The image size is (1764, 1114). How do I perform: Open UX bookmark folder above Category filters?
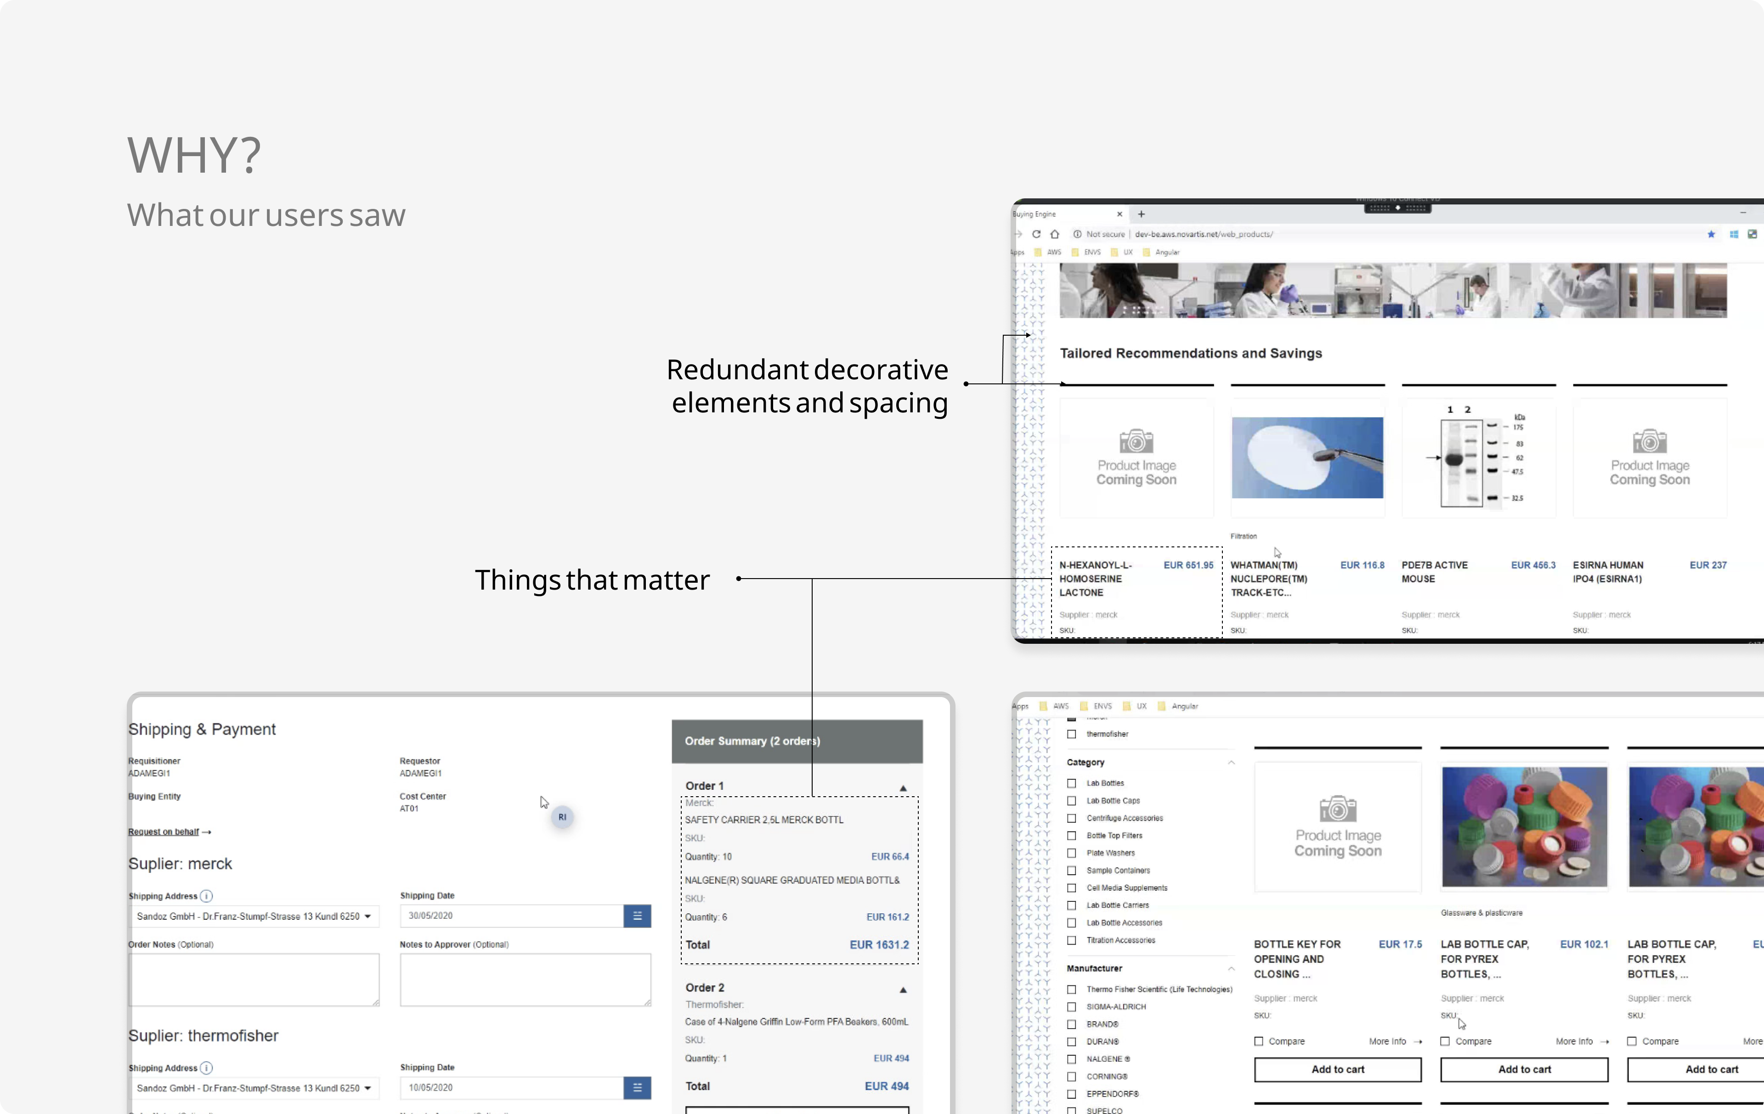click(x=1135, y=706)
